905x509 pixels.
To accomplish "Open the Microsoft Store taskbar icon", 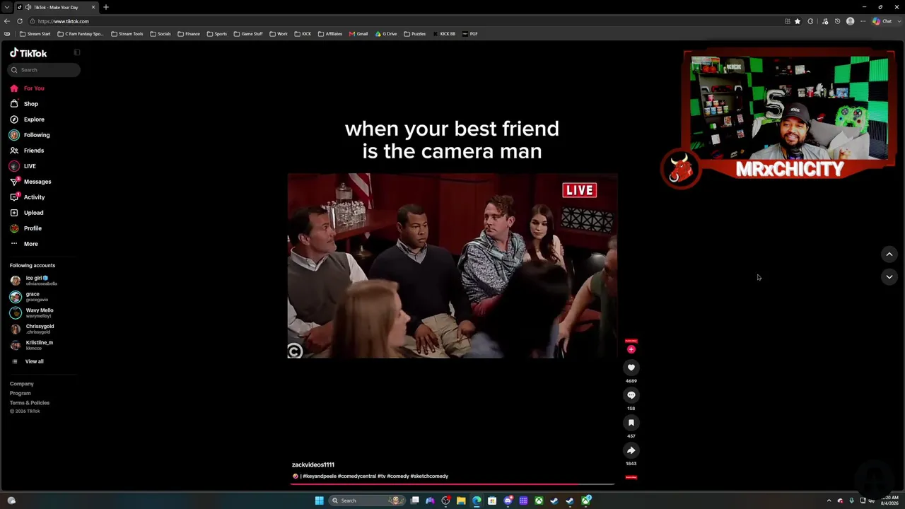I will tap(492, 501).
